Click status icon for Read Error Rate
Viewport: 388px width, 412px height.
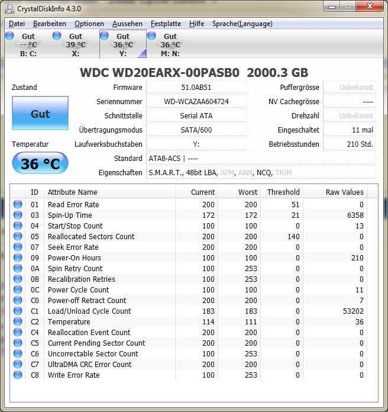(x=18, y=204)
